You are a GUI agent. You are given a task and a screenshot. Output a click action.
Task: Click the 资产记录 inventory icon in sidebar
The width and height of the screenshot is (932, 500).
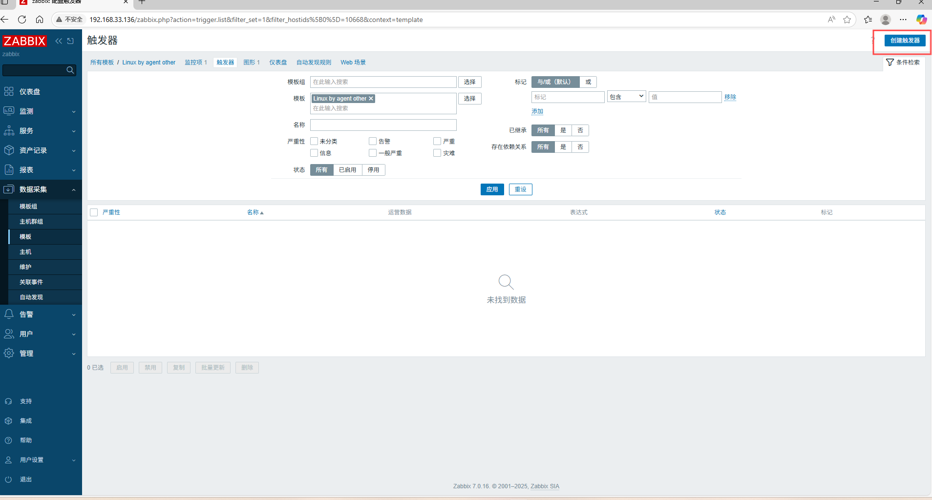pos(9,150)
